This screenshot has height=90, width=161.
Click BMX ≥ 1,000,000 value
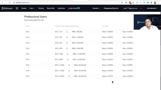click(x=78, y=37)
